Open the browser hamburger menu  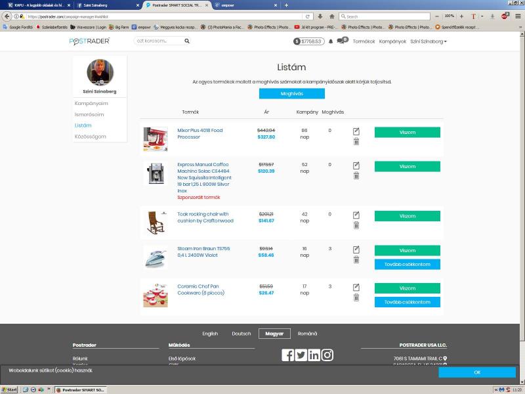pyautogui.click(x=518, y=16)
